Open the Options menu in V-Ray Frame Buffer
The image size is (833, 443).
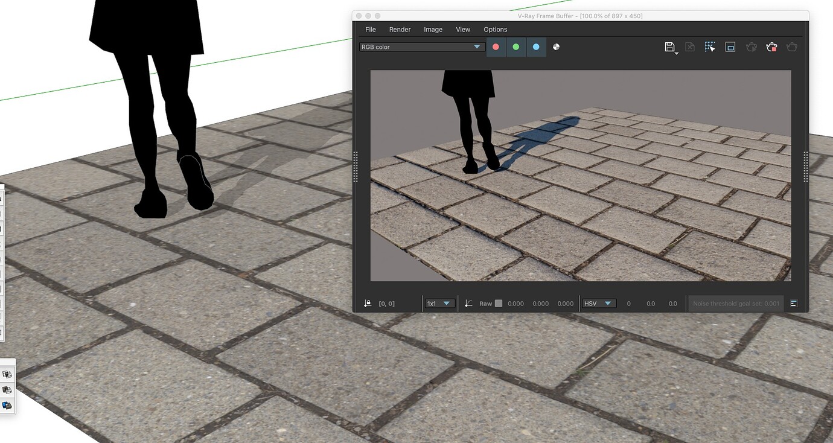495,29
